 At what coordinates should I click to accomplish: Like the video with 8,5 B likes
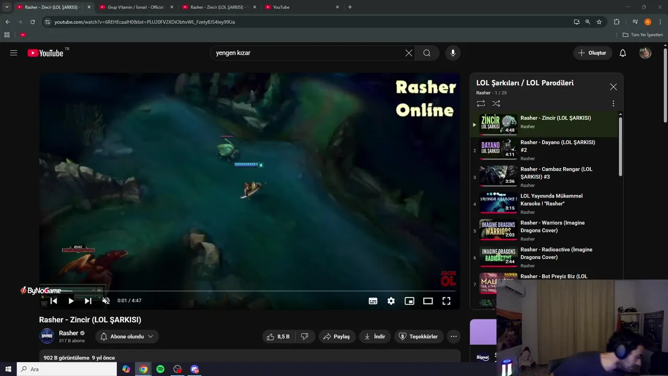click(x=278, y=336)
